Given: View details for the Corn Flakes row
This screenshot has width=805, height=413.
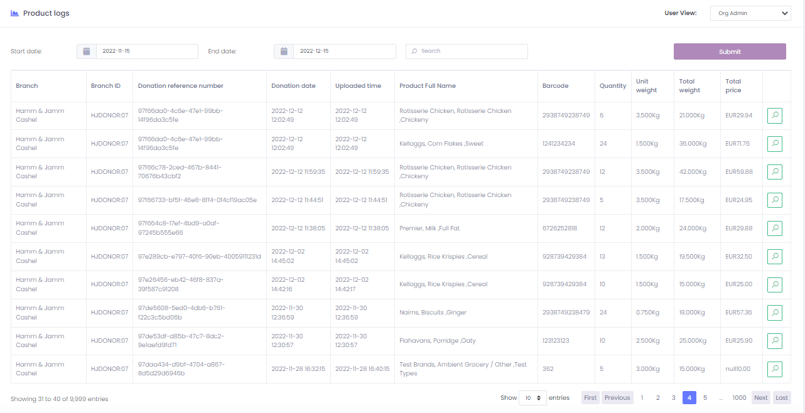Looking at the screenshot, I should click(775, 144).
